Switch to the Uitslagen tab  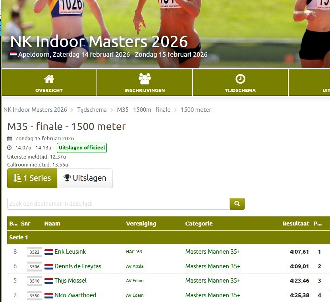(x=85, y=178)
